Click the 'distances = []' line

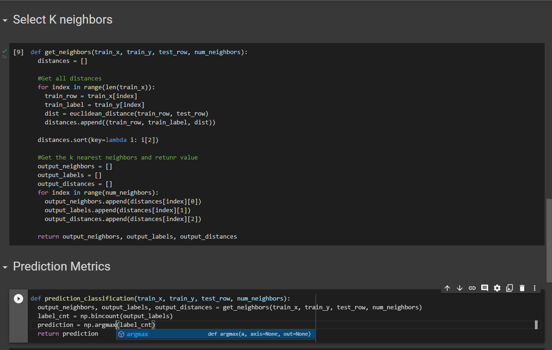[62, 61]
